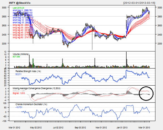Select the green 'Last 2876.25' legend text

[18, 8]
